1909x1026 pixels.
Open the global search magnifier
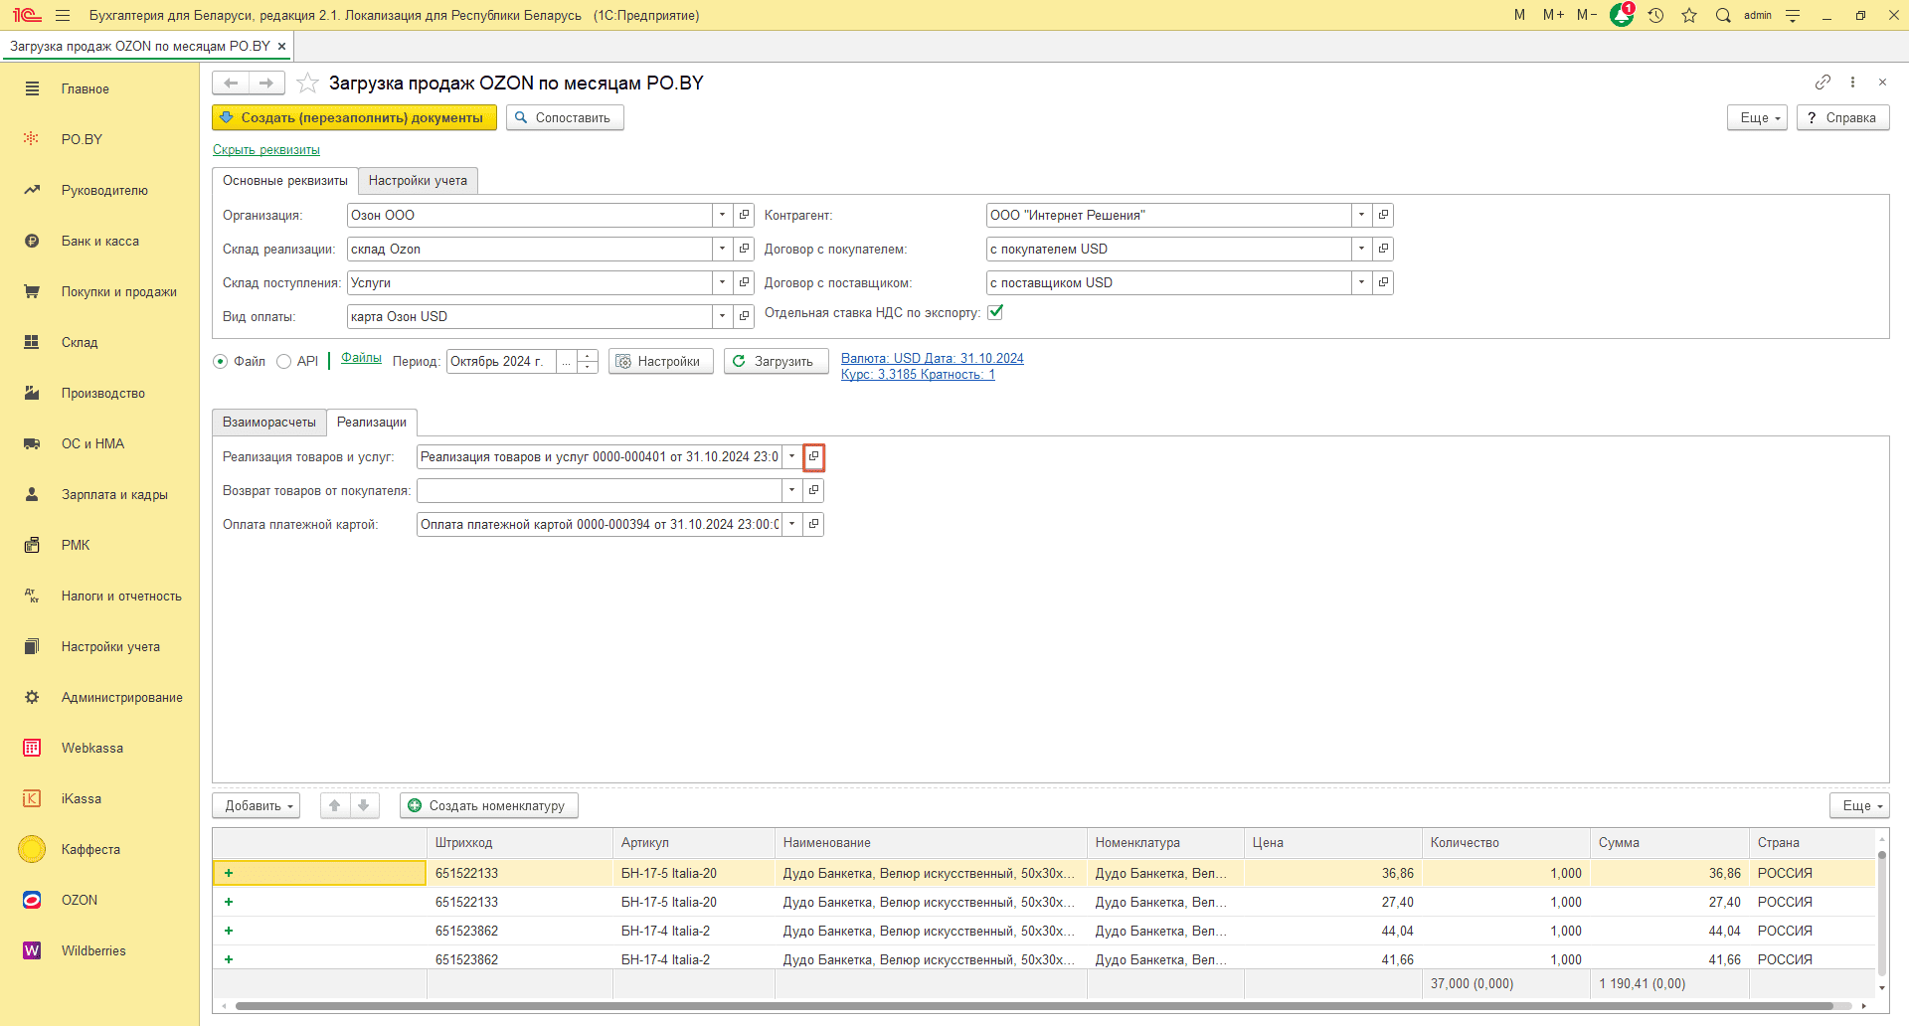coord(1723,15)
